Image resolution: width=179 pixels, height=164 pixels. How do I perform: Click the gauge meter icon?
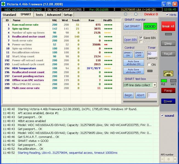[x=168, y=73]
